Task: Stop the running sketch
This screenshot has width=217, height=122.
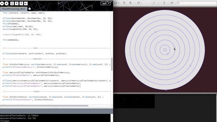Action: tap(6, 3)
